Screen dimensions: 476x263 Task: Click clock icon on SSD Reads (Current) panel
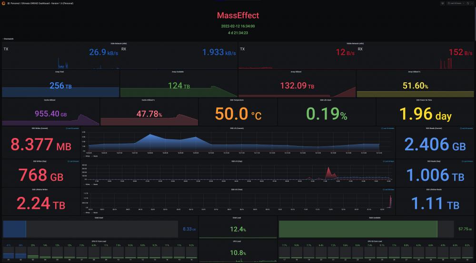tap(461, 128)
